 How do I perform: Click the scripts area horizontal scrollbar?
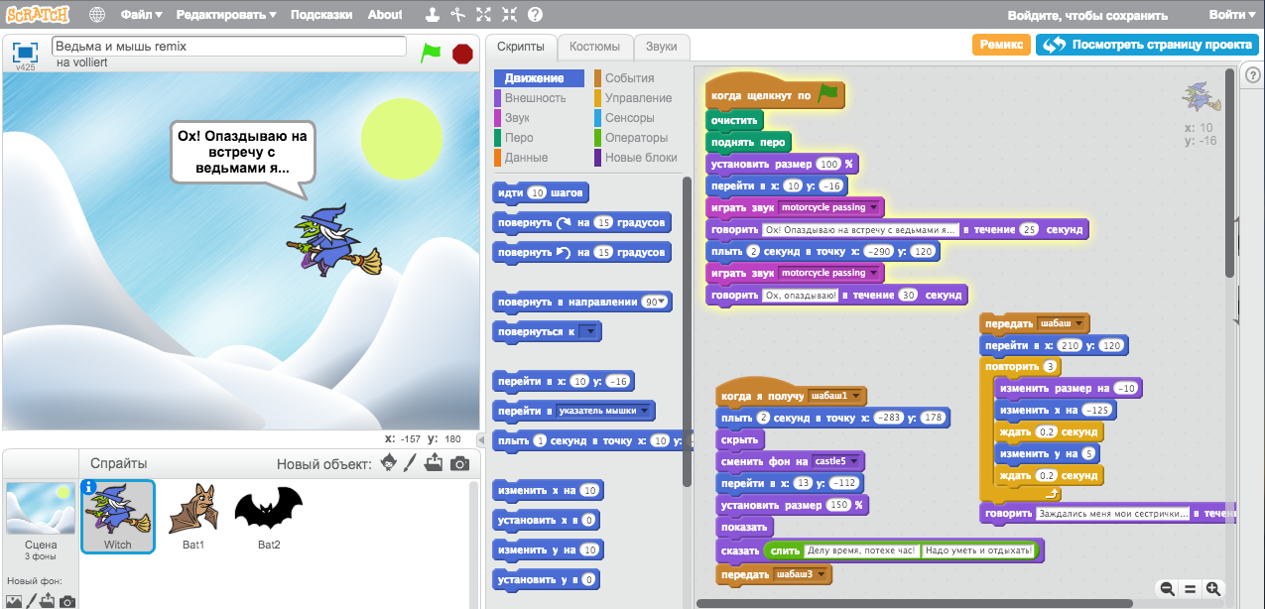[914, 602]
